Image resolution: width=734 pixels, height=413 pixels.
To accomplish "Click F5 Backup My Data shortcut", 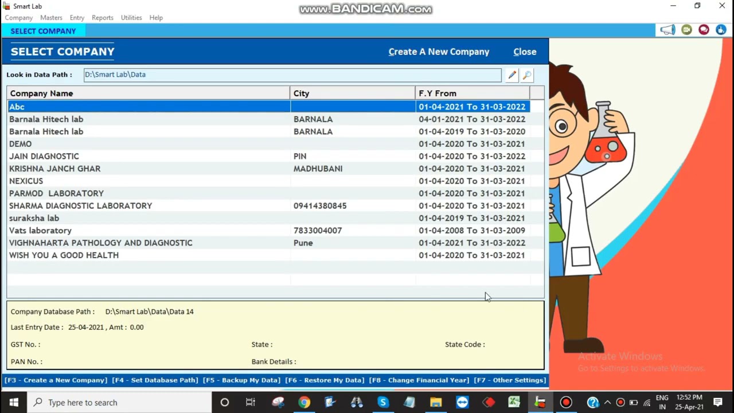I will point(241,380).
